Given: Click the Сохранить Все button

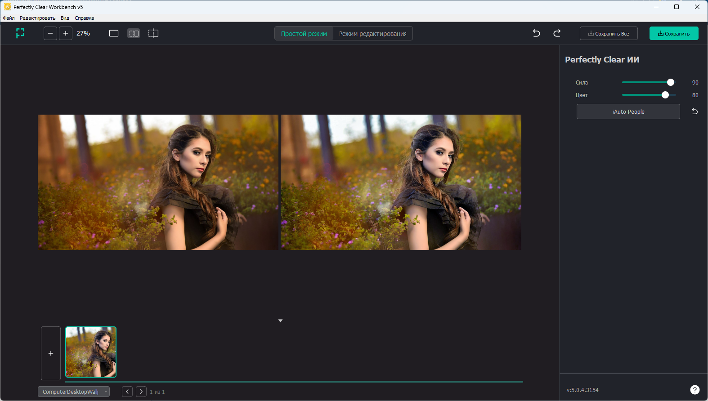Looking at the screenshot, I should pyautogui.click(x=609, y=34).
